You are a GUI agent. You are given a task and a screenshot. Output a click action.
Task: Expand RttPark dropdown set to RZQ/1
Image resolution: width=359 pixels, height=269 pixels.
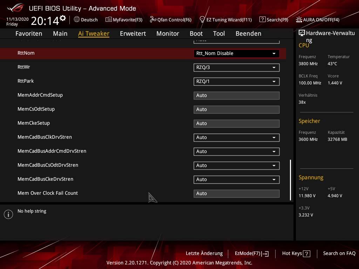(x=237, y=81)
